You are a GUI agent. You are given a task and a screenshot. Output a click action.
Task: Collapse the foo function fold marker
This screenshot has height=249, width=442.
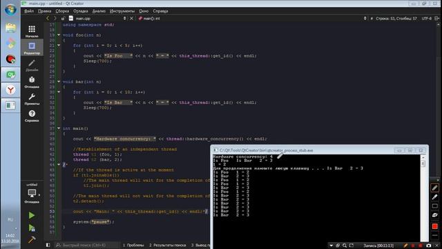pyautogui.click(x=59, y=35)
